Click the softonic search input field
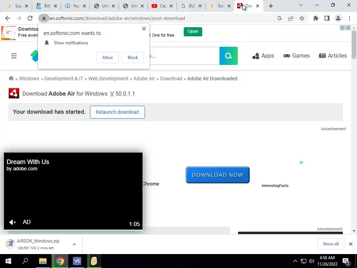 (184, 56)
